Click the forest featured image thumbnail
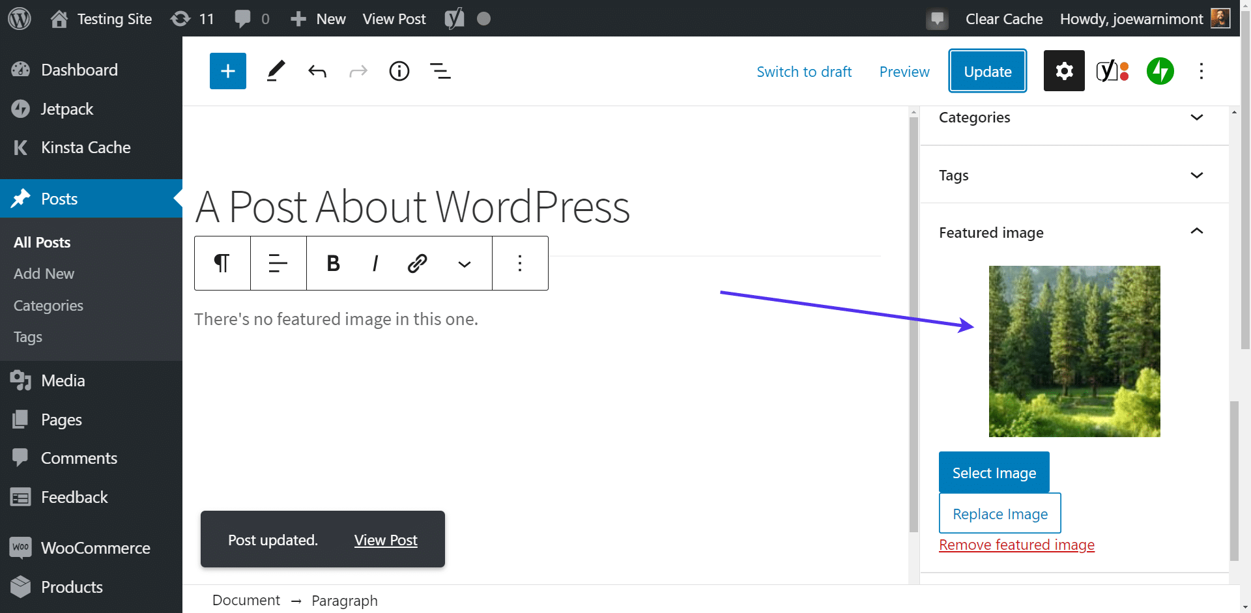Screen dimensions: 1251x613 (x=1074, y=351)
